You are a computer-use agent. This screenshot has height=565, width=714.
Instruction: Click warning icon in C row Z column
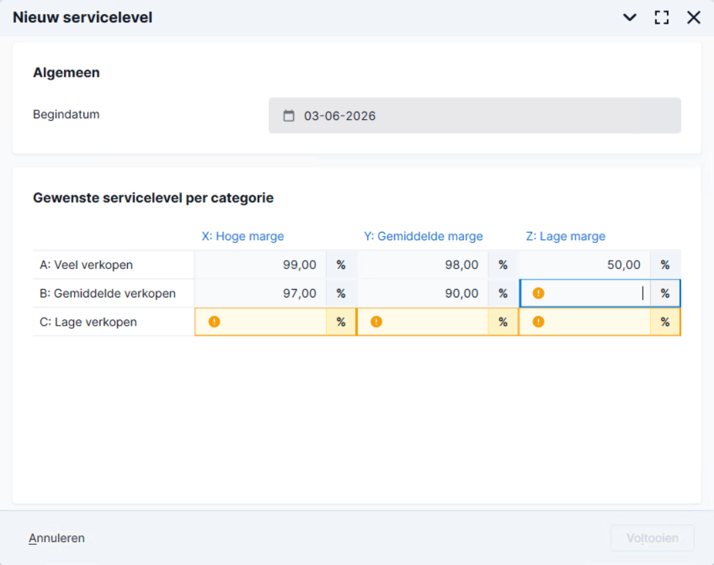pyautogui.click(x=538, y=322)
